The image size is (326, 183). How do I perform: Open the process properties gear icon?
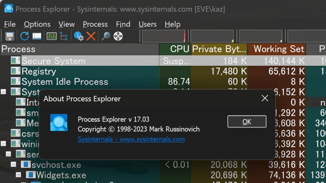[x=79, y=36]
